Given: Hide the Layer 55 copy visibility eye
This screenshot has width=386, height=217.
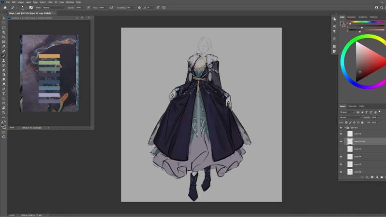Looking at the screenshot, I should click(341, 141).
